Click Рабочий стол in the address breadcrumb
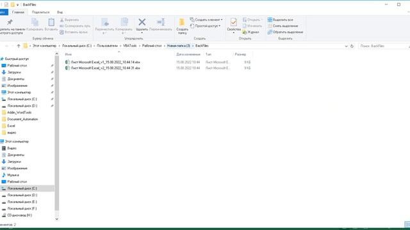The image size is (410, 230). coord(152,46)
